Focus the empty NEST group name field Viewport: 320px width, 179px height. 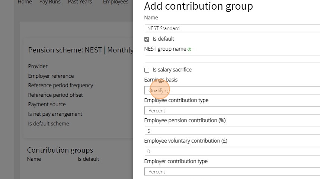[x=232, y=59]
